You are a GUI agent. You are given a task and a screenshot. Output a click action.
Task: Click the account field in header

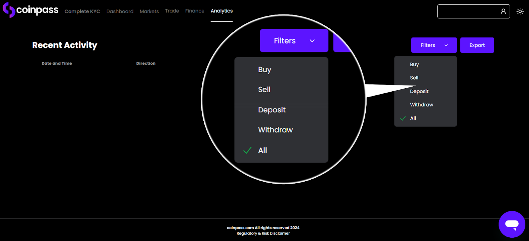point(468,12)
